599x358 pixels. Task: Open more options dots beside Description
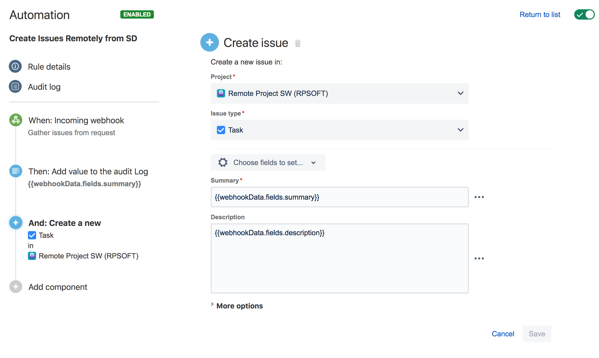[x=479, y=258]
